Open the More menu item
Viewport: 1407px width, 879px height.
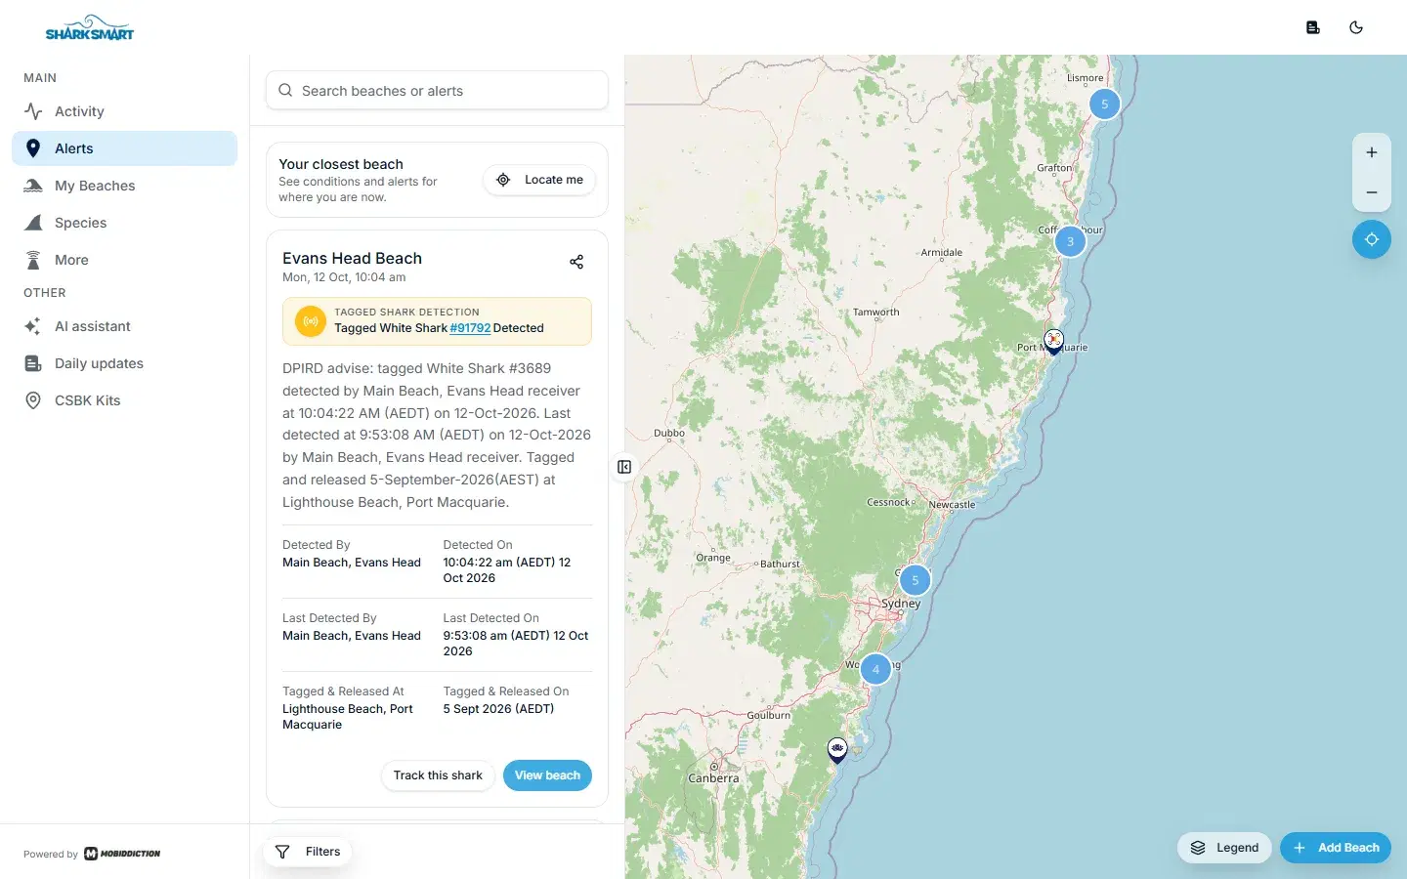tap(124, 260)
